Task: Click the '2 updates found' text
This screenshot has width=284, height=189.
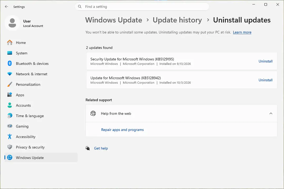Action: pyautogui.click(x=99, y=48)
